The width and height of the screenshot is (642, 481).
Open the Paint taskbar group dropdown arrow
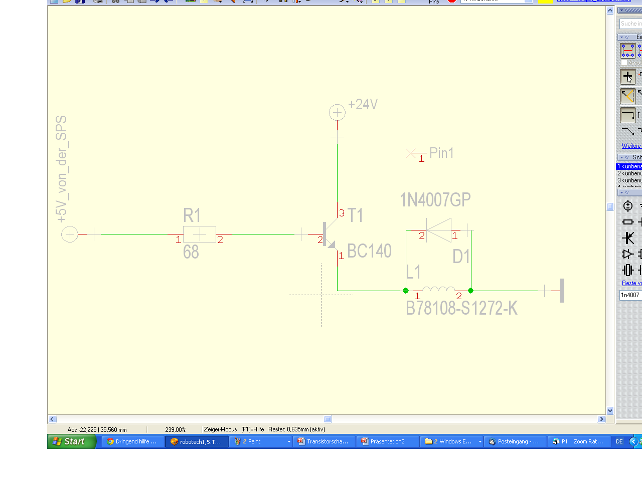pyautogui.click(x=289, y=442)
